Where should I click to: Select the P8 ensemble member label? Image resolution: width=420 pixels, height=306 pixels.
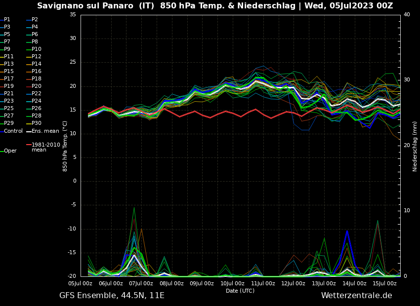(x=35, y=42)
